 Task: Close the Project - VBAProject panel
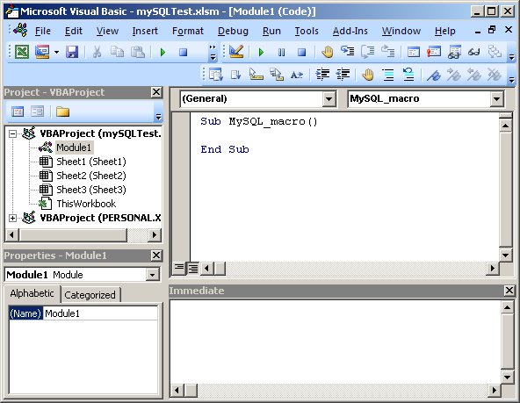click(156, 92)
